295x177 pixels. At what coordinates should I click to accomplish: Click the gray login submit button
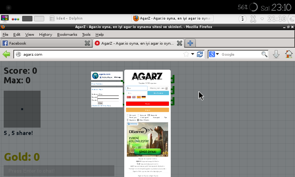pyautogui.click(x=100, y=103)
